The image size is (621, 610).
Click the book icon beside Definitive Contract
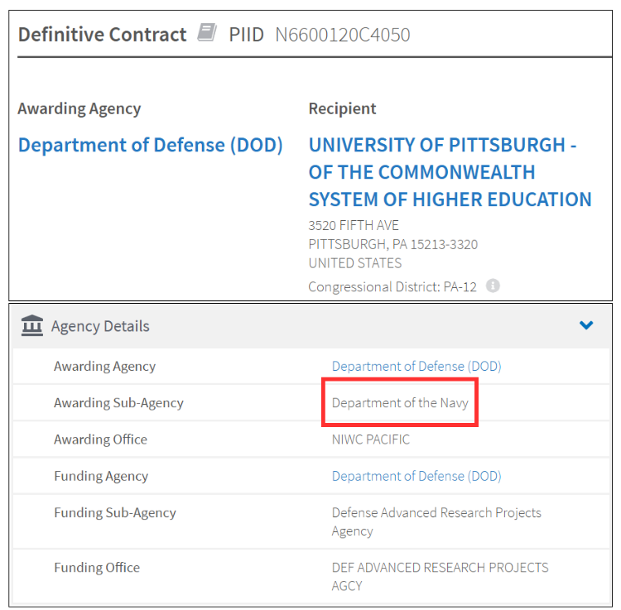coord(207,33)
